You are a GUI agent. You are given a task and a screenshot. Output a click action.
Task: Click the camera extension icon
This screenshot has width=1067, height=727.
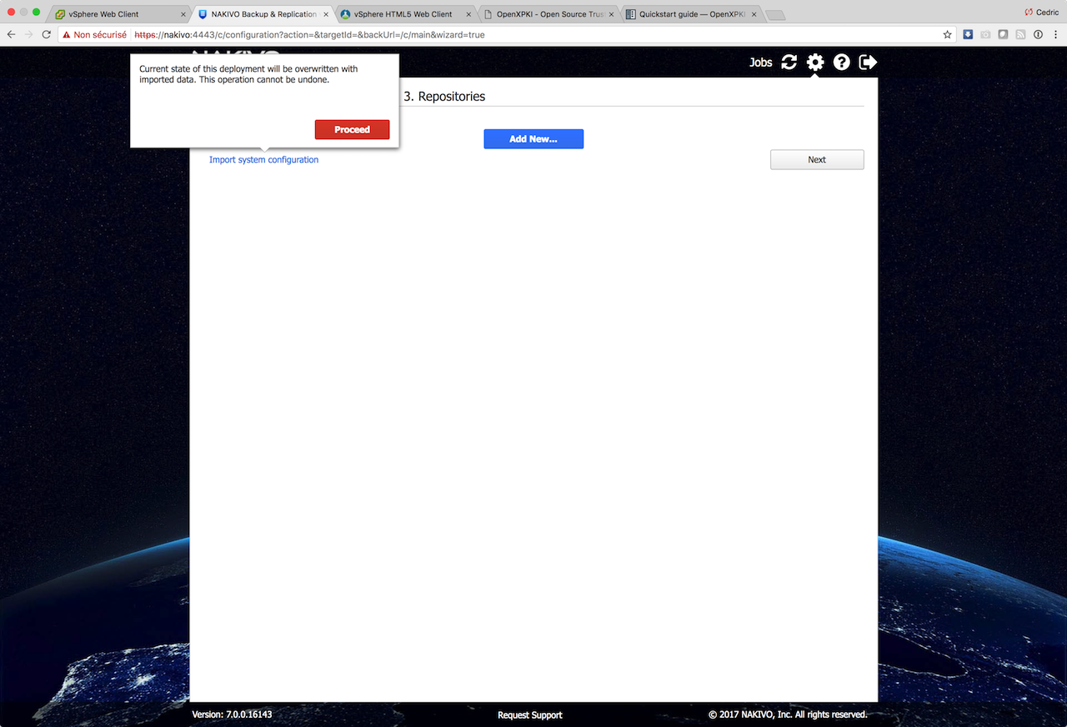point(985,35)
